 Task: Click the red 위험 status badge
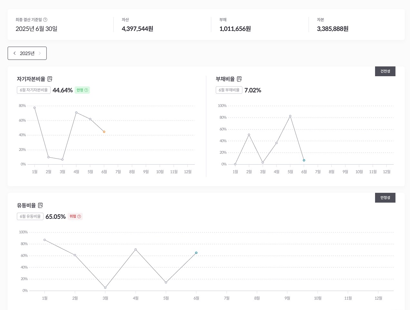click(75, 217)
